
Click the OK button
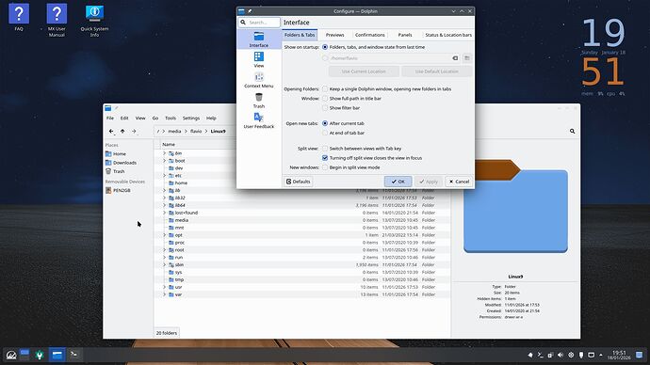[398, 182]
